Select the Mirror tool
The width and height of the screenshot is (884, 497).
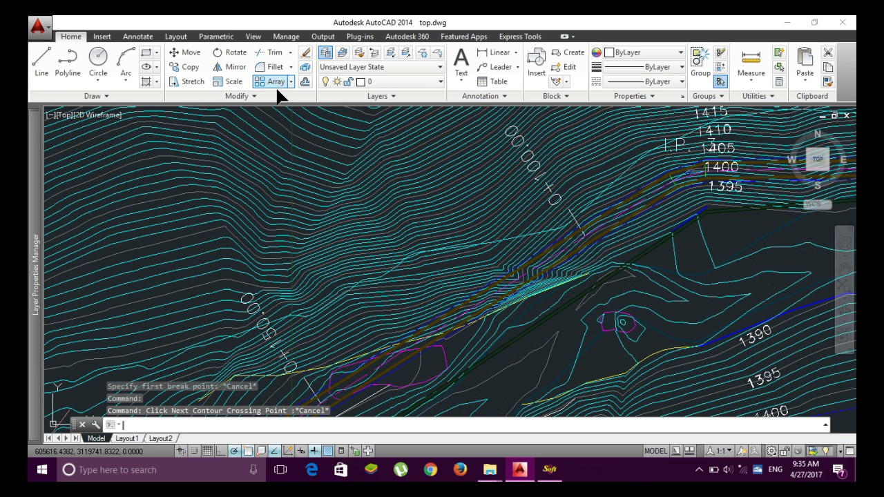tap(229, 67)
